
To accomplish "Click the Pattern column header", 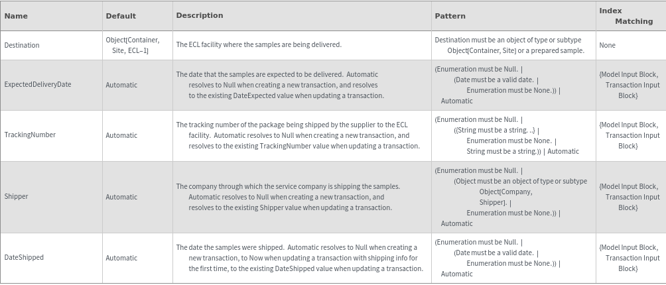I will (x=450, y=16).
